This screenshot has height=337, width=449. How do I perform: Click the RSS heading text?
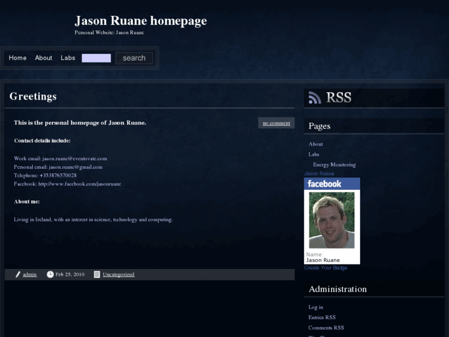(x=338, y=98)
